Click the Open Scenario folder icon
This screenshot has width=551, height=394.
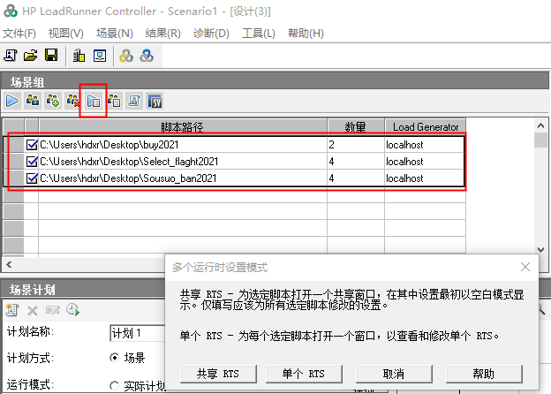(x=31, y=56)
